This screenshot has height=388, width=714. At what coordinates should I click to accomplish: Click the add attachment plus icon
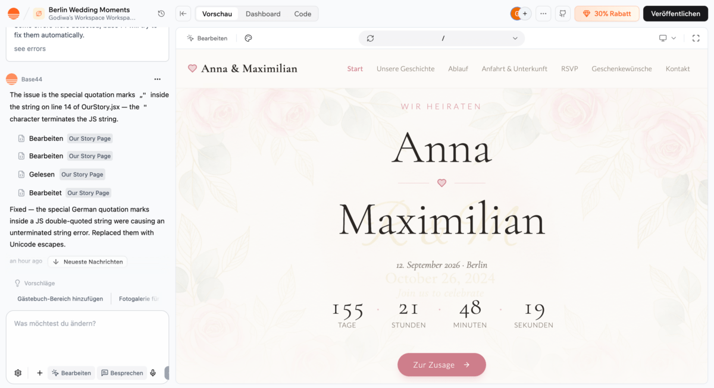point(40,373)
